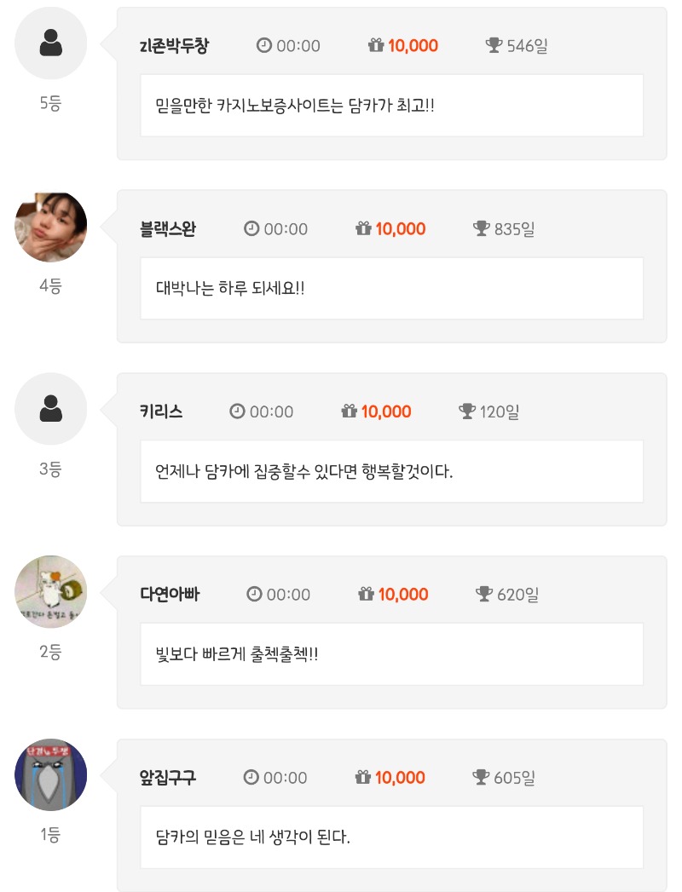Click the username 다연아빠
The height and width of the screenshot is (892, 682).
[170, 594]
